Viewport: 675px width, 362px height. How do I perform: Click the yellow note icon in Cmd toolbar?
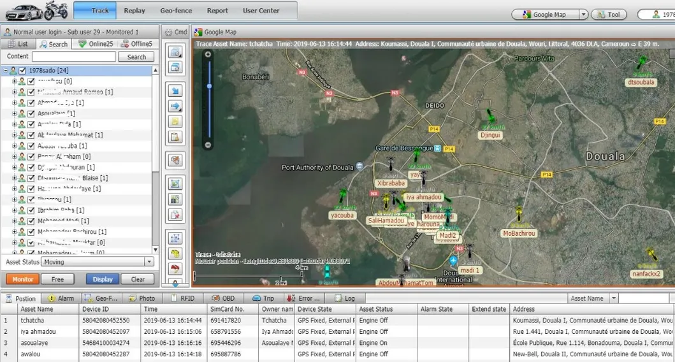(x=175, y=121)
